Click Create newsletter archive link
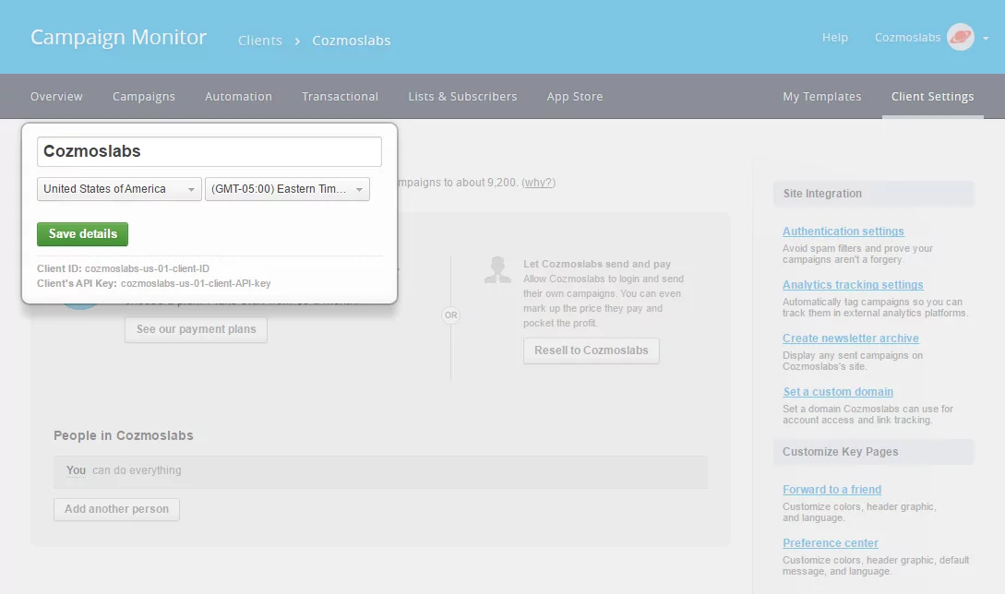Image resolution: width=1005 pixels, height=594 pixels. pyautogui.click(x=851, y=339)
